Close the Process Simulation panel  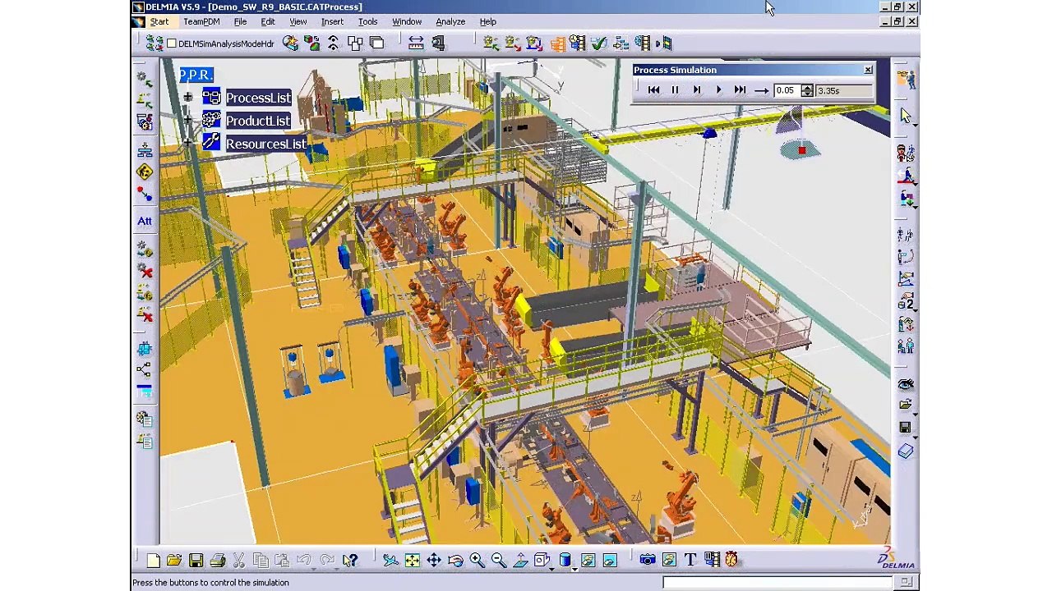tap(868, 70)
